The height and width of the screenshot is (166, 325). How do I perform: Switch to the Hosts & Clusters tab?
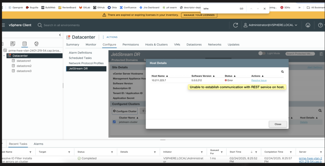coord(156,44)
